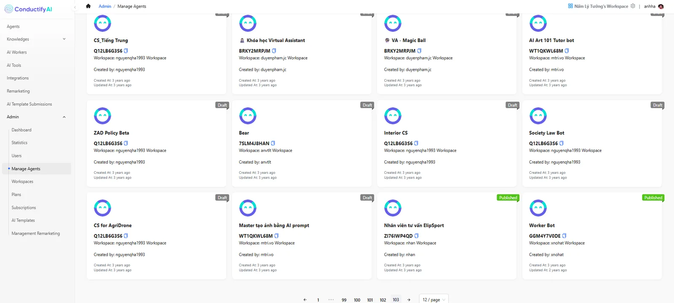
Task: Copy code for Nhân viên tư vấn ElipSport
Action: [417, 236]
